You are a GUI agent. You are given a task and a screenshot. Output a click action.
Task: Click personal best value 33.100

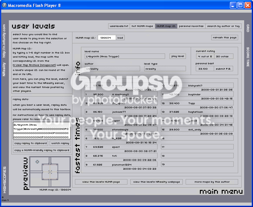205,69
